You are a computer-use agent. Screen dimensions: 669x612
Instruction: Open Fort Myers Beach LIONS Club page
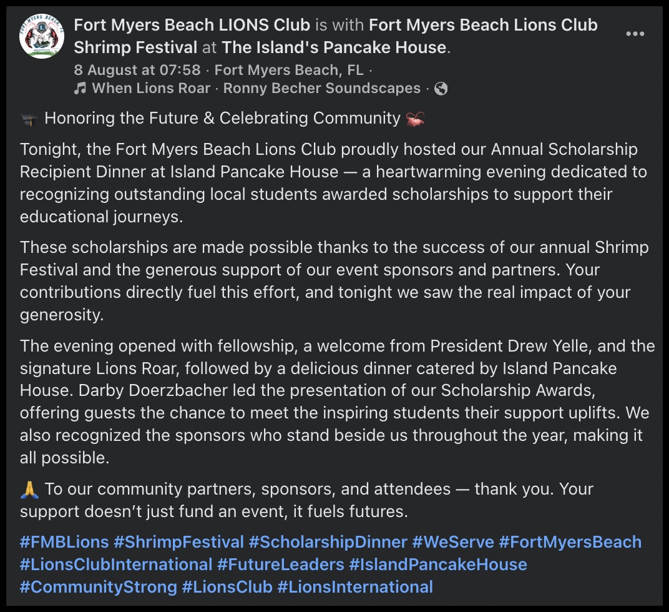pos(192,25)
